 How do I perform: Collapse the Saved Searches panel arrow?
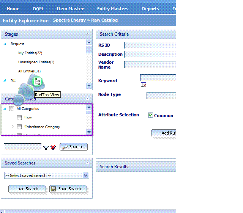88,163
